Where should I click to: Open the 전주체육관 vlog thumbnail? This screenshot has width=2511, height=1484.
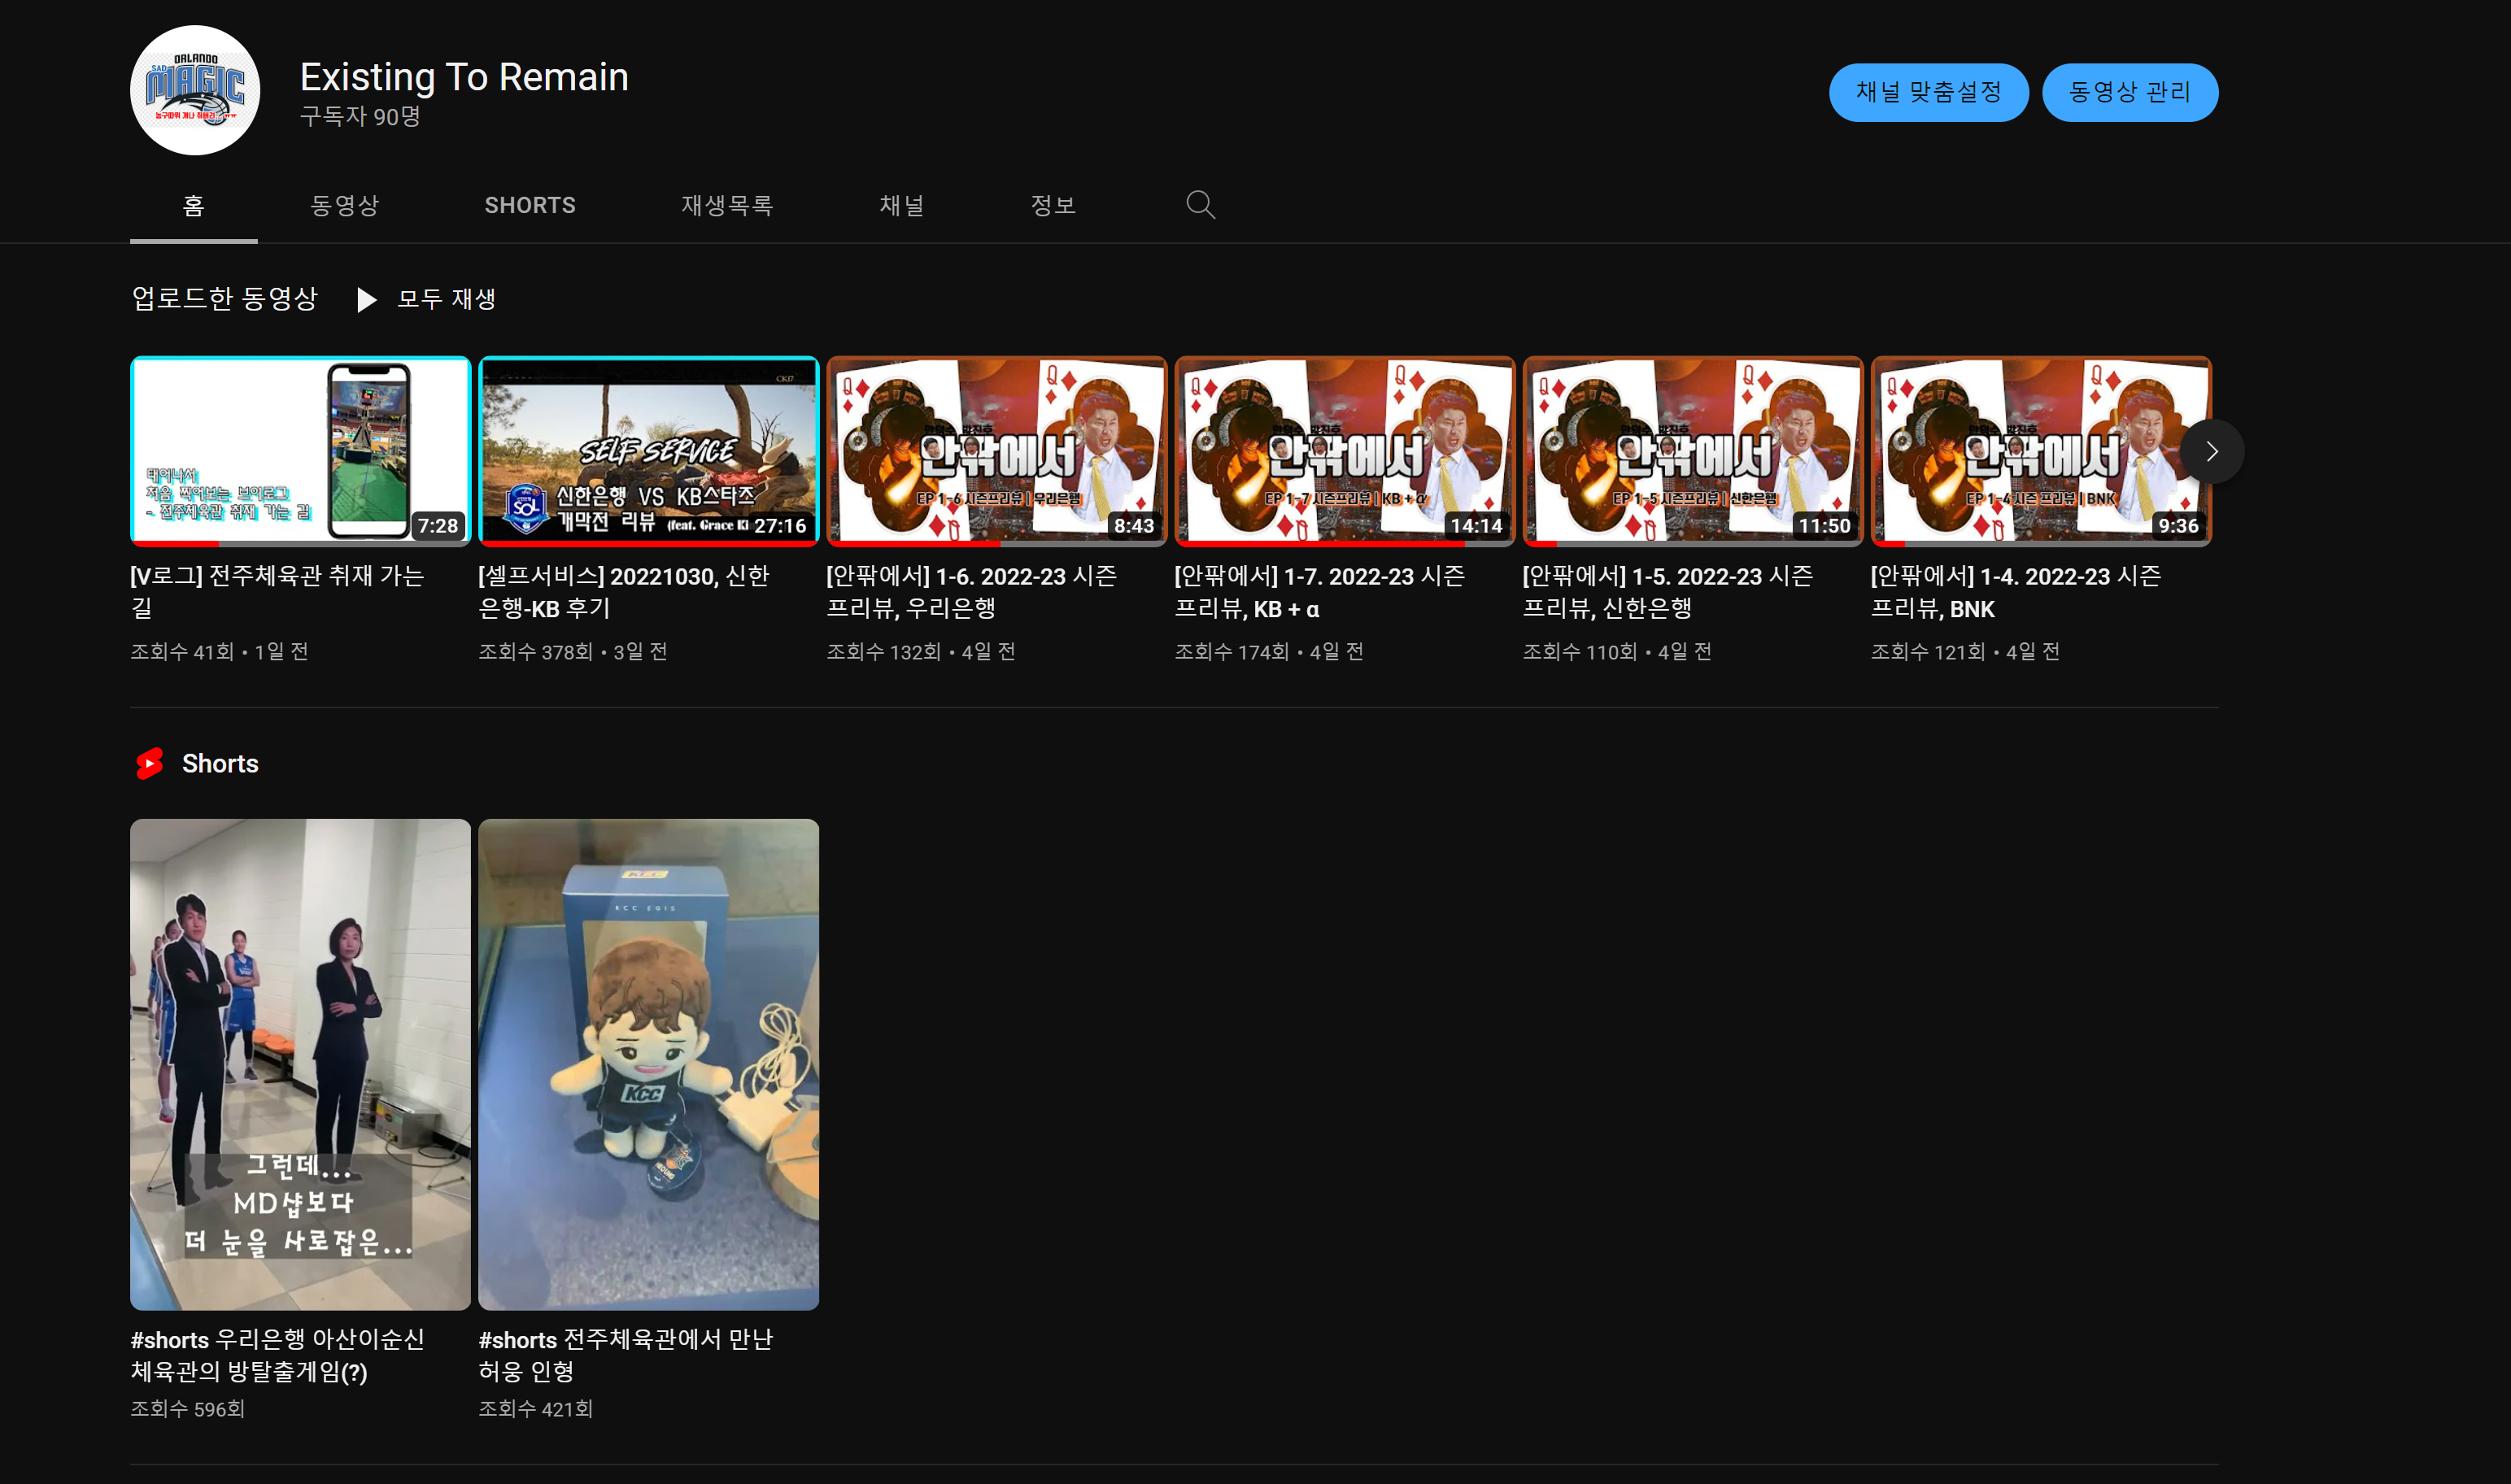pos(300,451)
